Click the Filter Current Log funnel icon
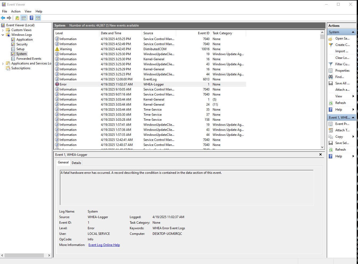 tap(331, 64)
